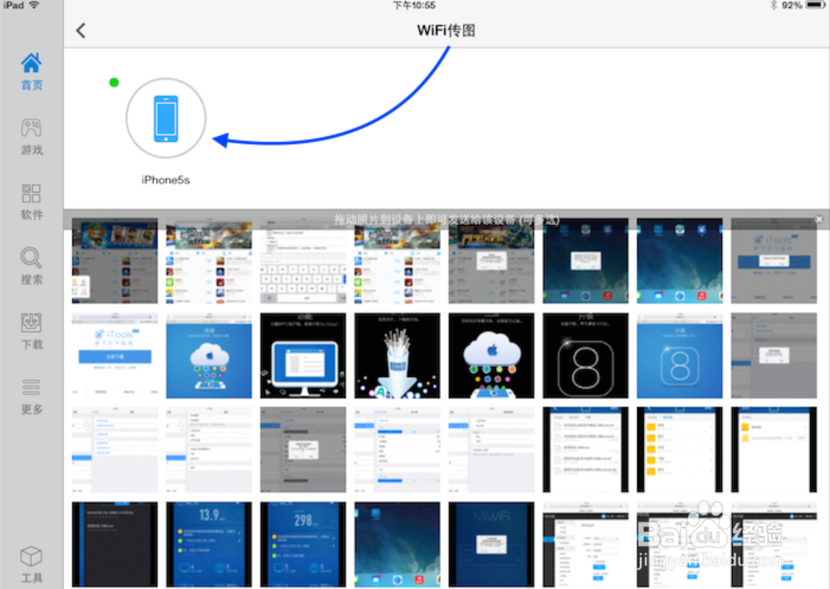830x589 pixels.
Task: Open the 工具 tools section
Action: point(31,562)
